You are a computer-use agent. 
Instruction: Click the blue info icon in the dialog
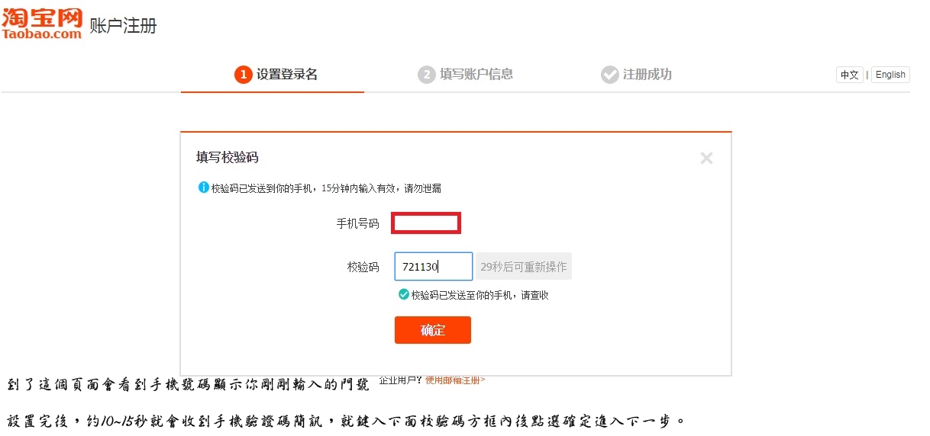[x=204, y=187]
